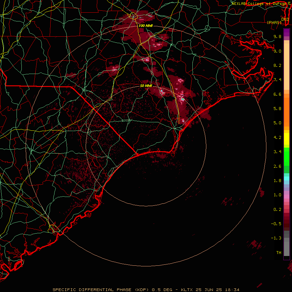The image size is (292, 292).
Task: Click the 2.6 color scale value
Action: point(277,166)
